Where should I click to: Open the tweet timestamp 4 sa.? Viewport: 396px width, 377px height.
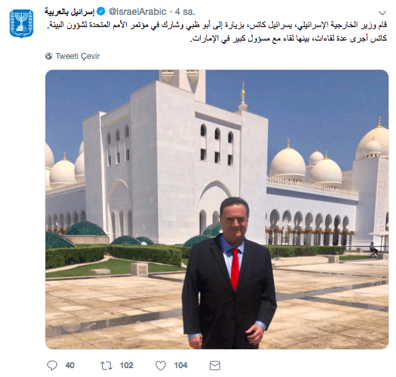pyautogui.click(x=185, y=12)
